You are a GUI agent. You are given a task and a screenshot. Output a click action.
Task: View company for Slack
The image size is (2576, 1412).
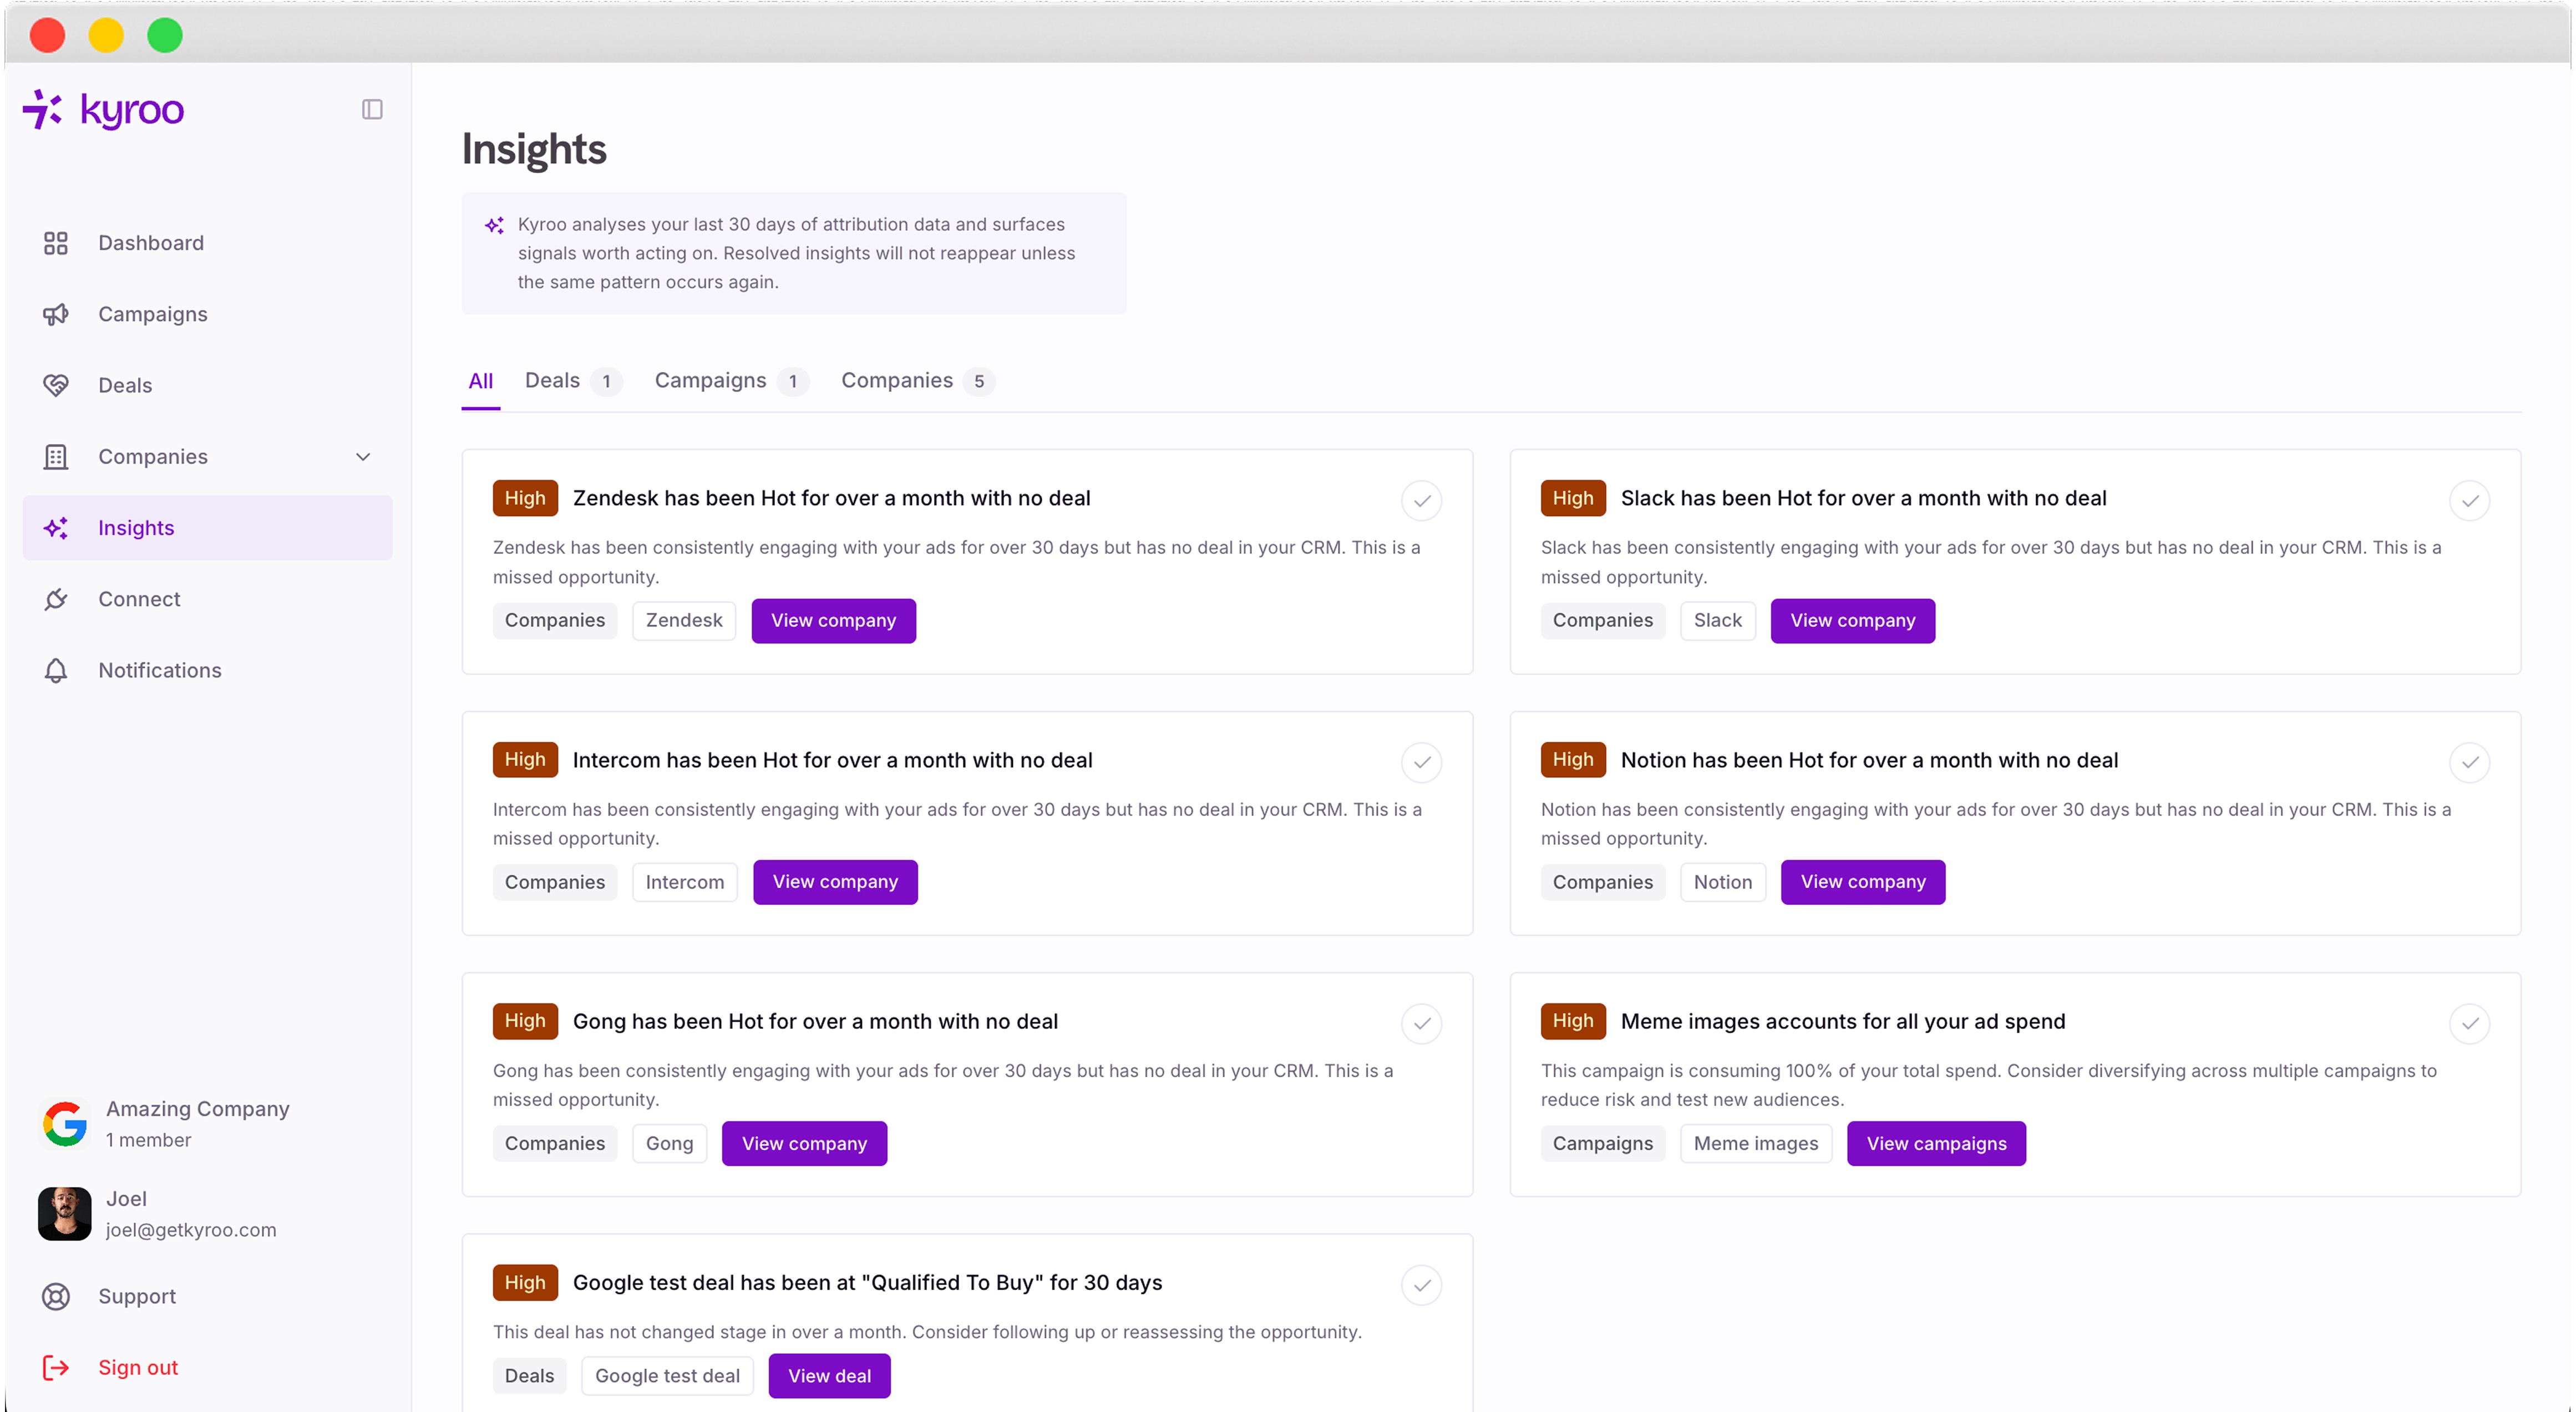1852,620
